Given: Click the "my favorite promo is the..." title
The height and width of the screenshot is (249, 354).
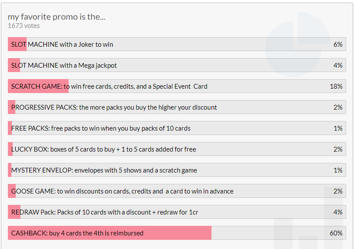Looking at the screenshot, I should (57, 17).
